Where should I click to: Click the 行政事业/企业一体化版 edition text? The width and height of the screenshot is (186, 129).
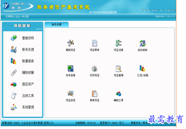point(17,17)
